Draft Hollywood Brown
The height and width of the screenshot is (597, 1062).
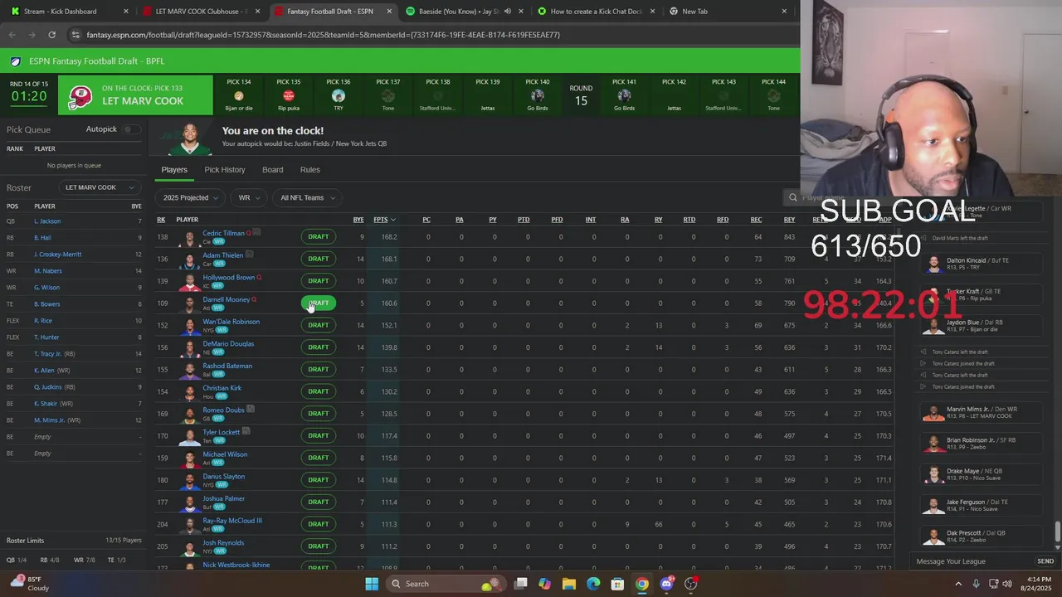coord(319,281)
